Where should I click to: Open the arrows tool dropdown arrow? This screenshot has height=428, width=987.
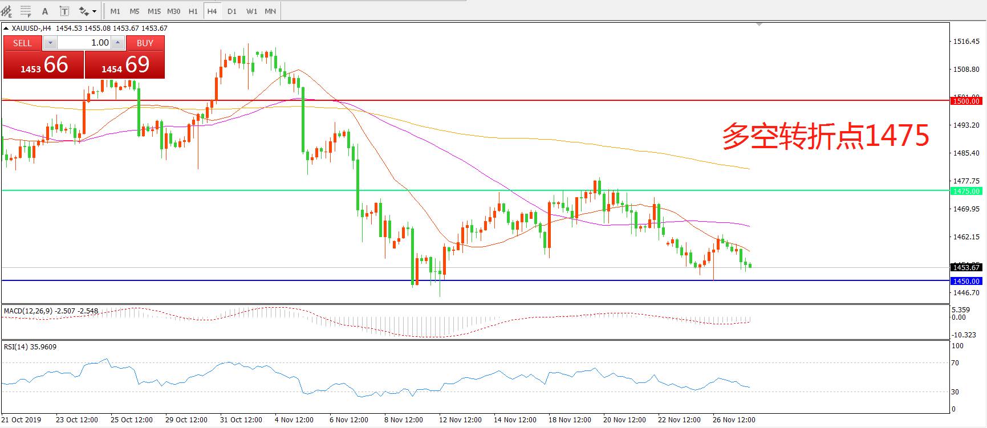pyautogui.click(x=95, y=11)
